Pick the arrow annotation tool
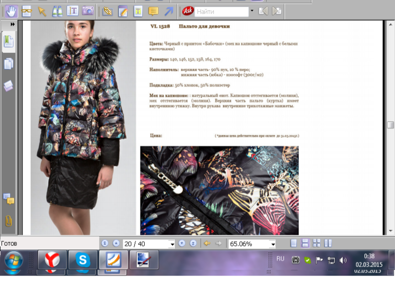 click(168, 11)
